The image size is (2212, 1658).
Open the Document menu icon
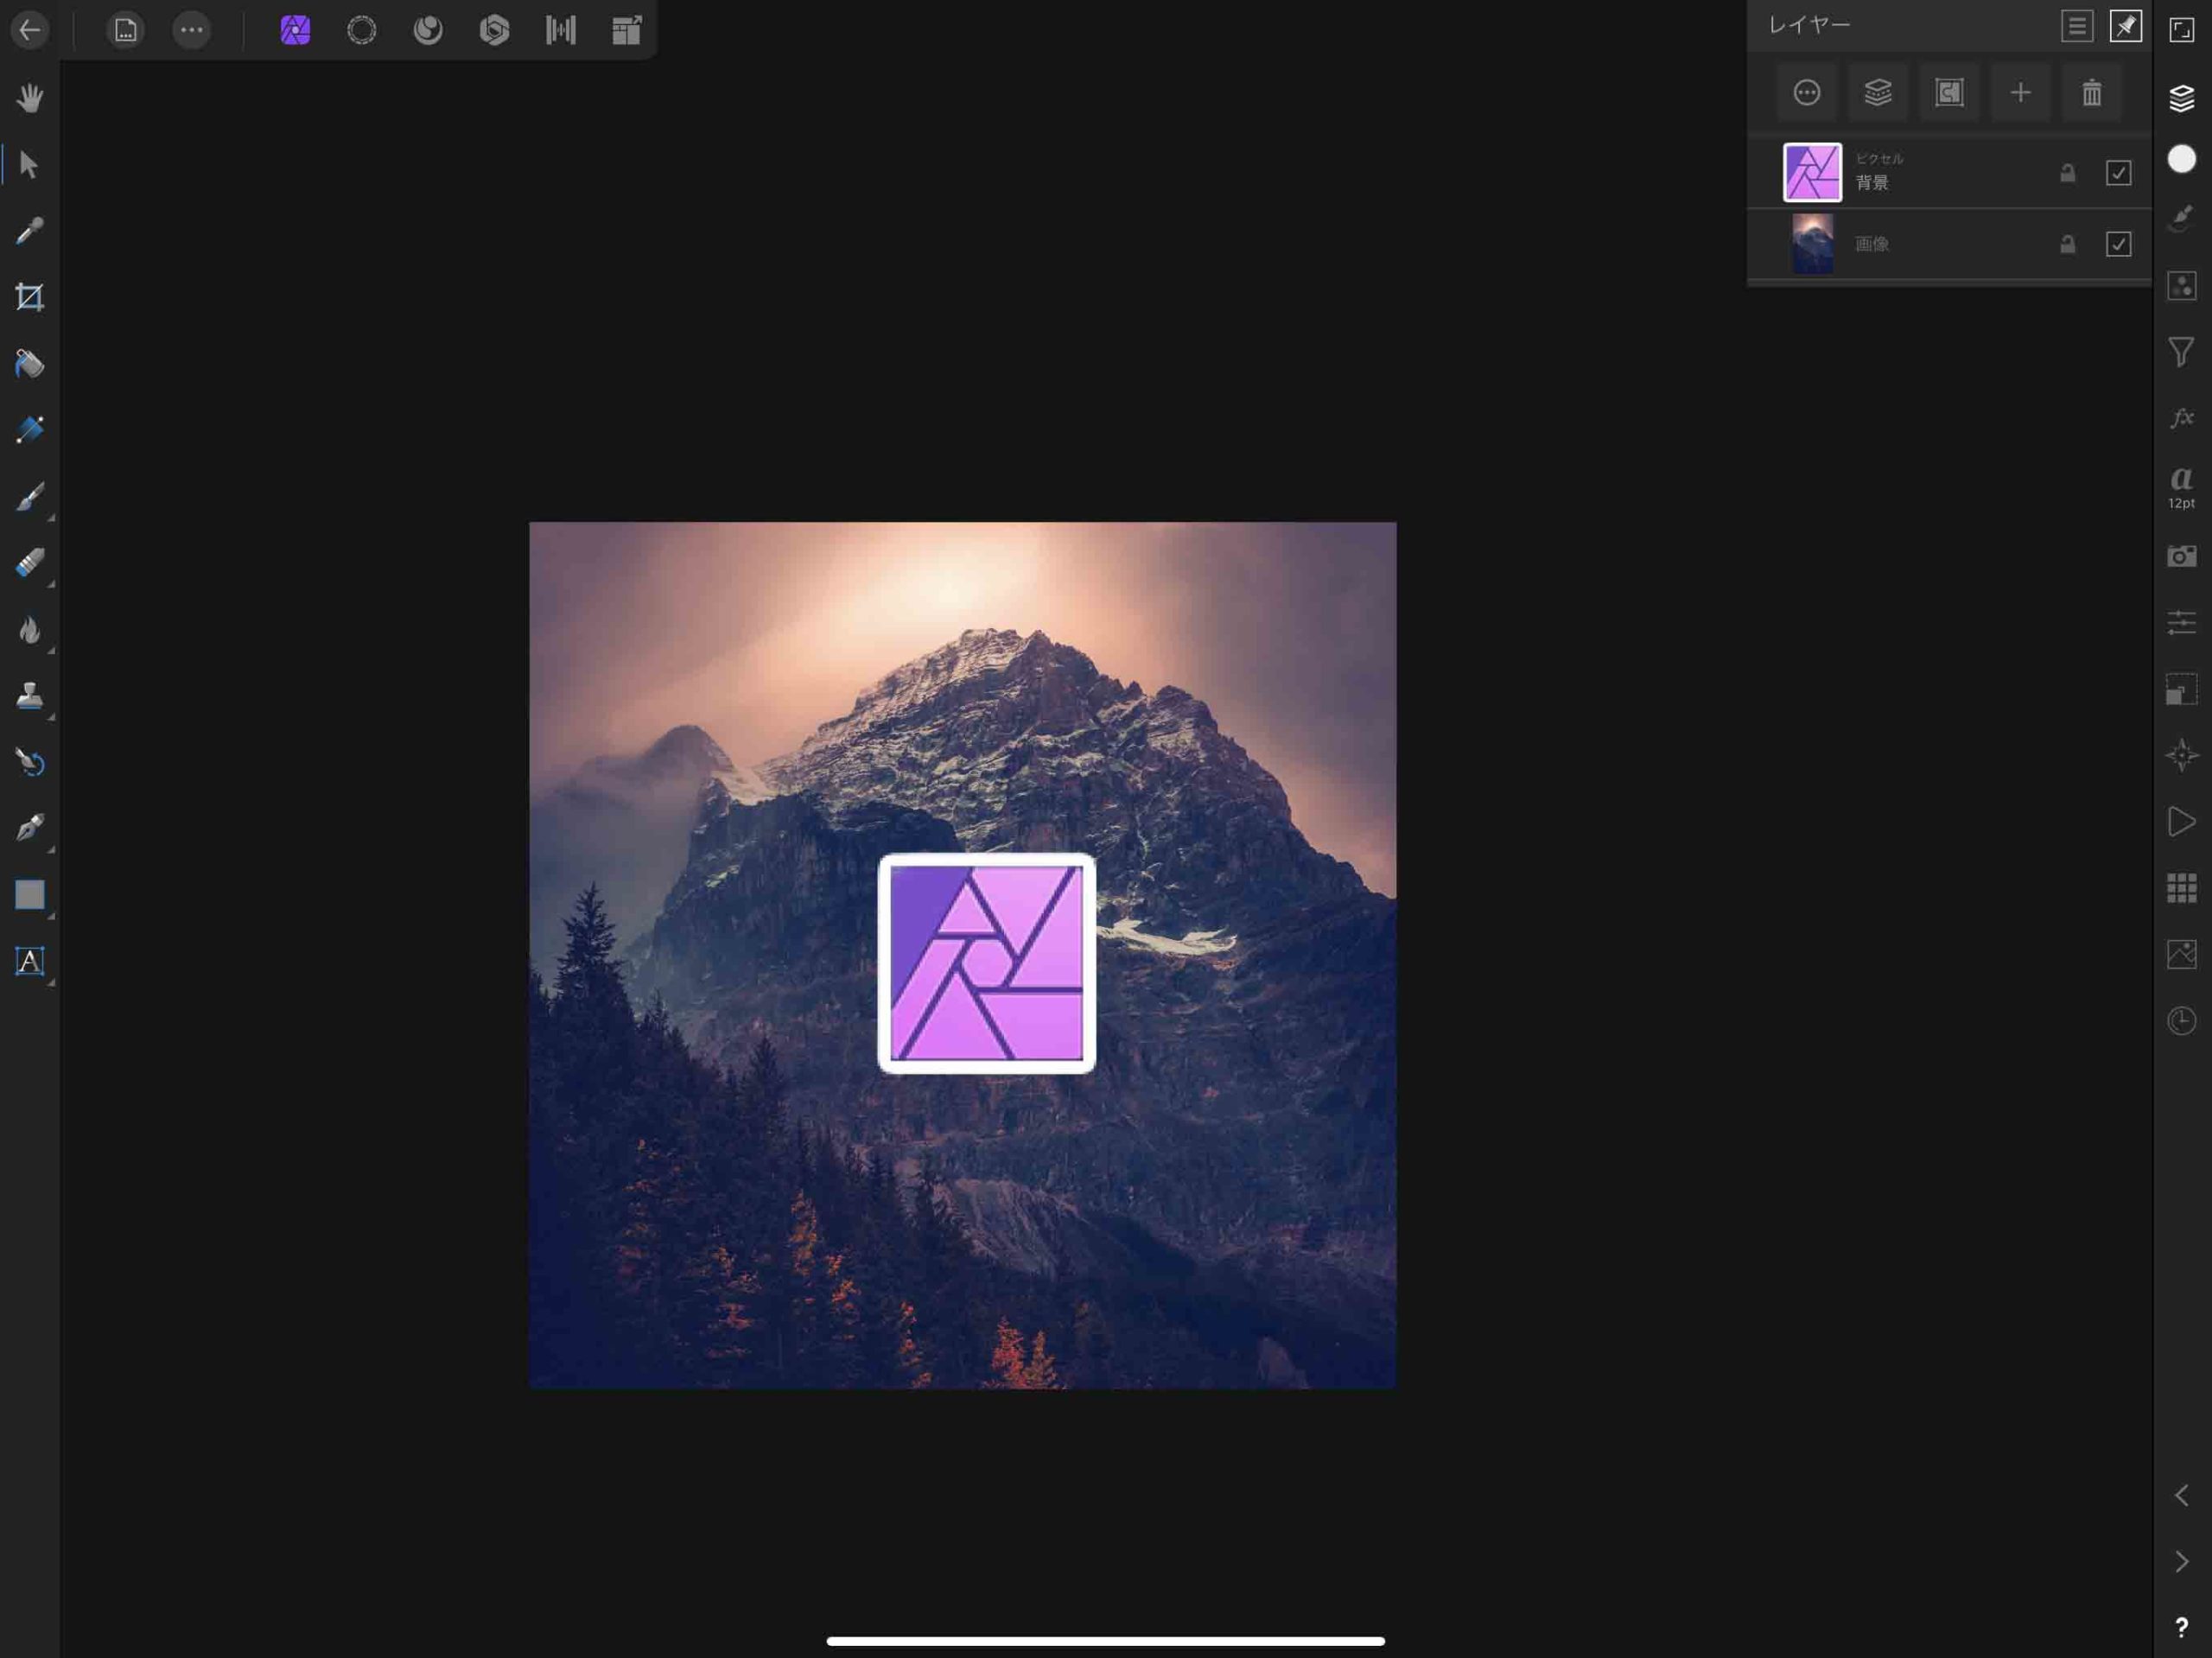(125, 30)
